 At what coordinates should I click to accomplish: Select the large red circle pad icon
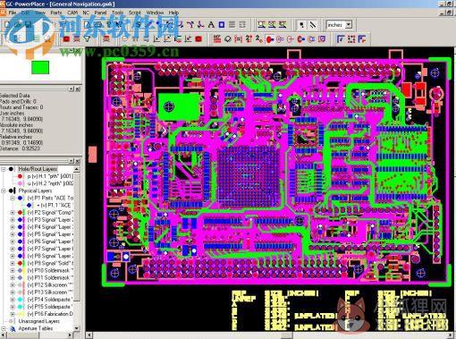click(270, 38)
